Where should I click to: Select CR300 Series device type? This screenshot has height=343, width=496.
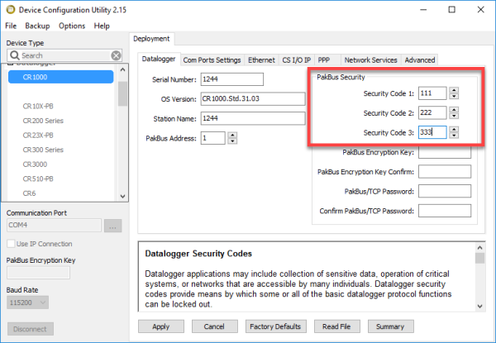tap(43, 150)
